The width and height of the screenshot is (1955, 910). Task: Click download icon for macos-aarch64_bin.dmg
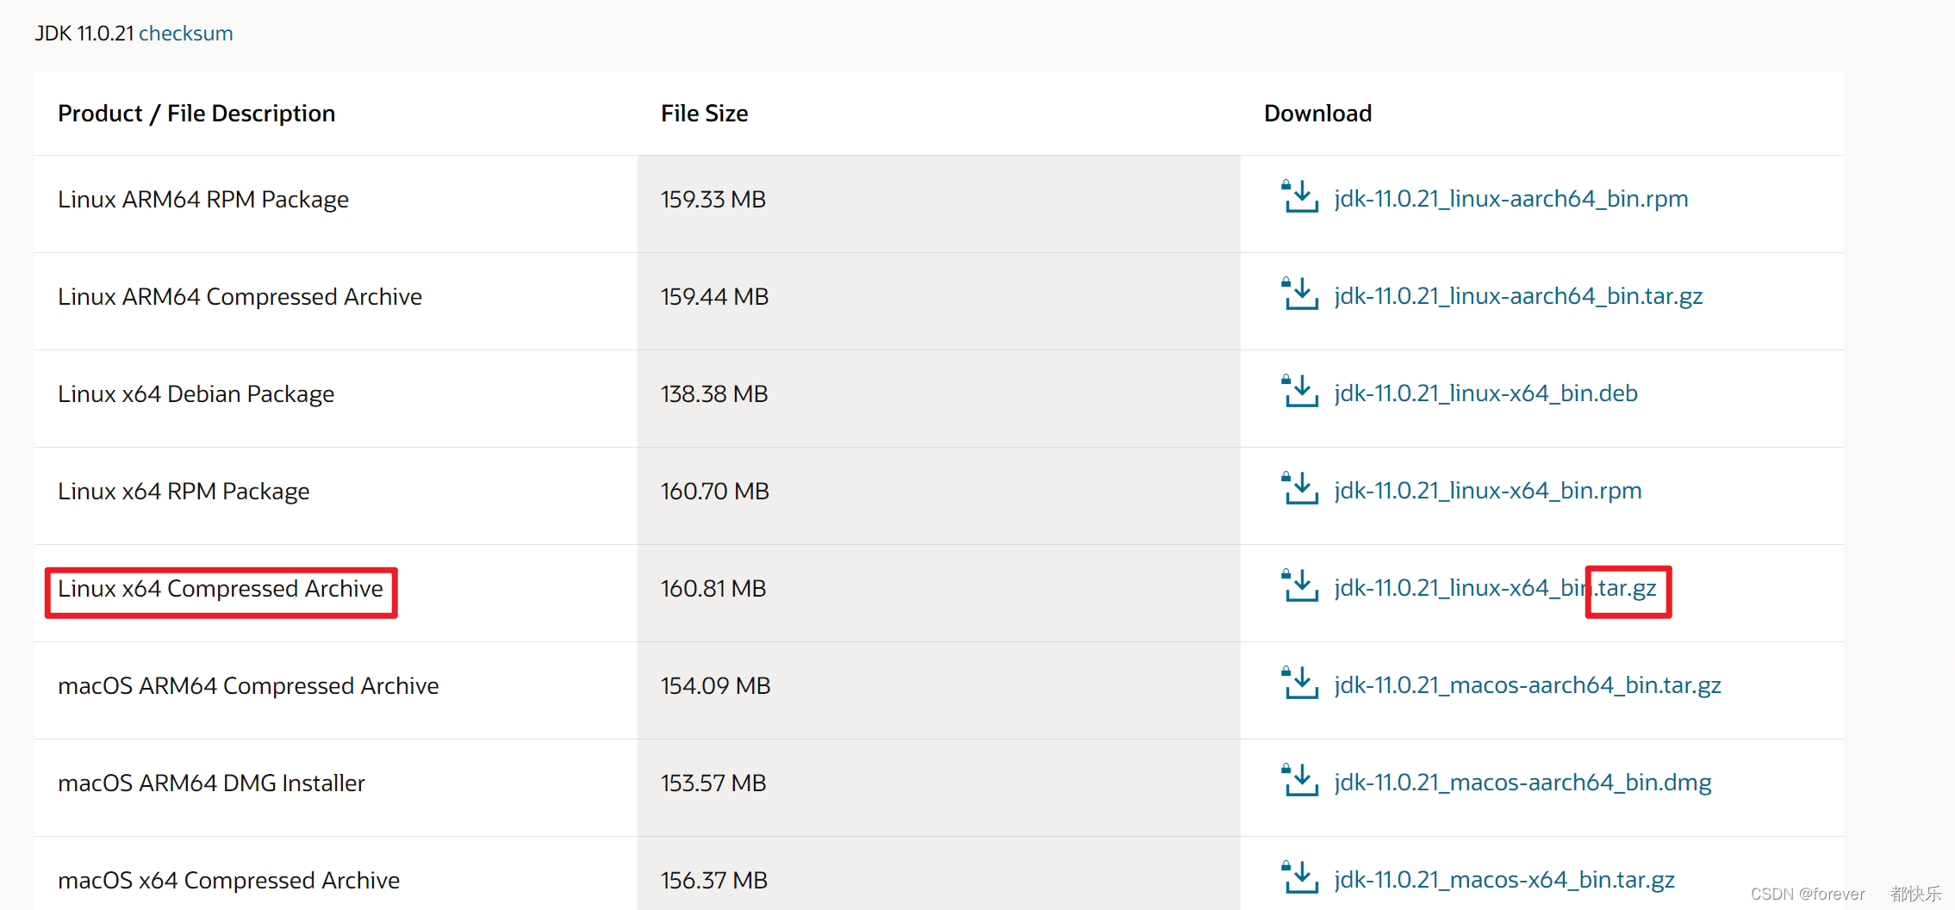pos(1299,780)
